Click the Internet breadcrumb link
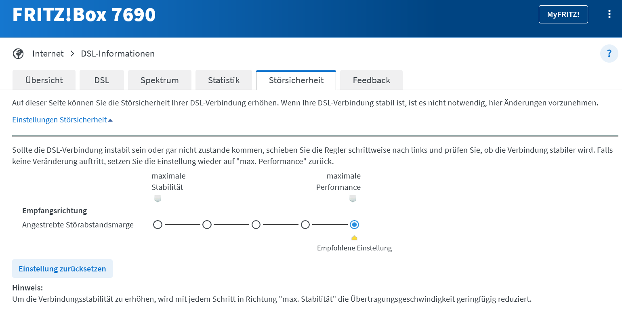 [x=48, y=53]
